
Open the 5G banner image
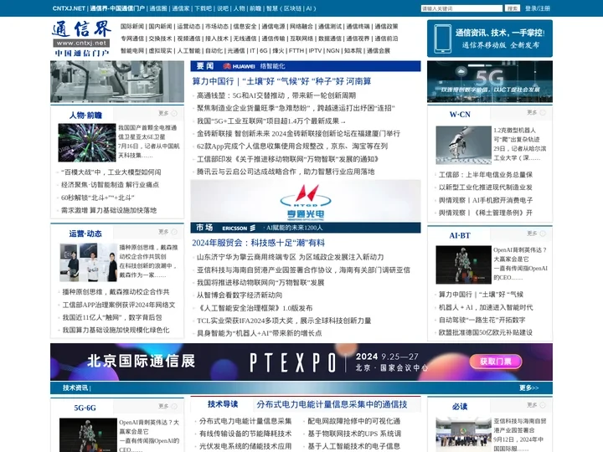tap(490, 81)
